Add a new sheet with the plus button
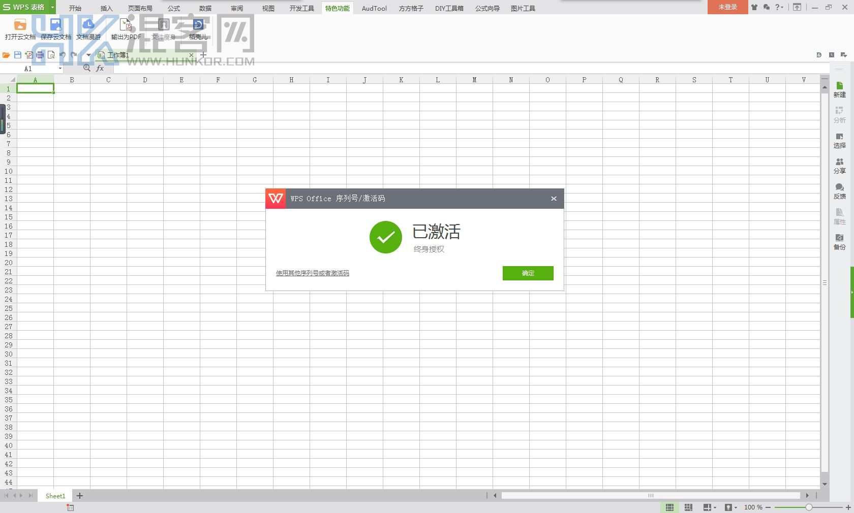 (80, 496)
